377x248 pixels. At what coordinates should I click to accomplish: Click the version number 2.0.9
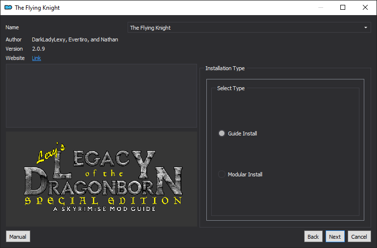click(x=39, y=49)
